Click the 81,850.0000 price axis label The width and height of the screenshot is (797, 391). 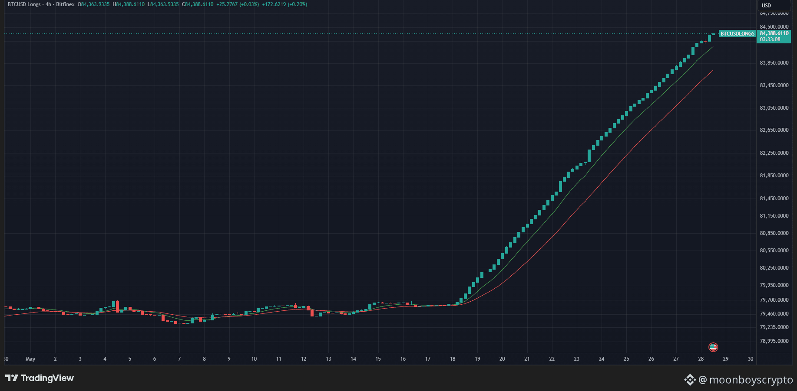pos(774,176)
